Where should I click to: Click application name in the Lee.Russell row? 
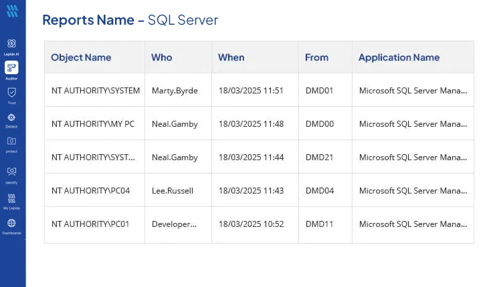(x=413, y=190)
